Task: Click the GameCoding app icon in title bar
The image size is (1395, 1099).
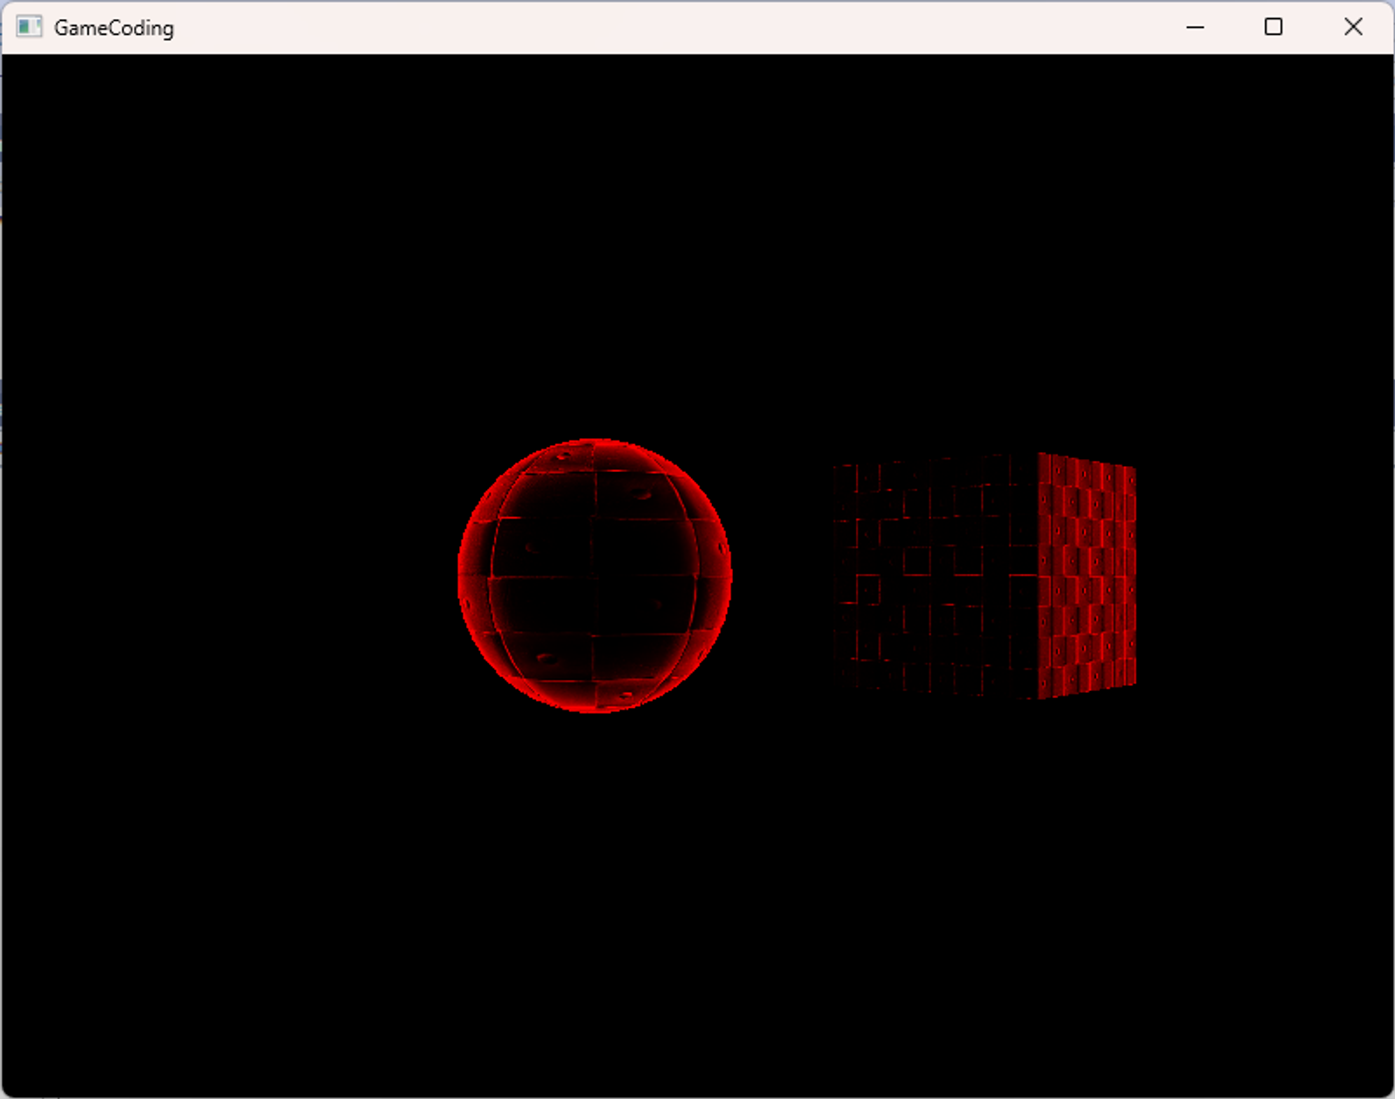Action: point(29,27)
